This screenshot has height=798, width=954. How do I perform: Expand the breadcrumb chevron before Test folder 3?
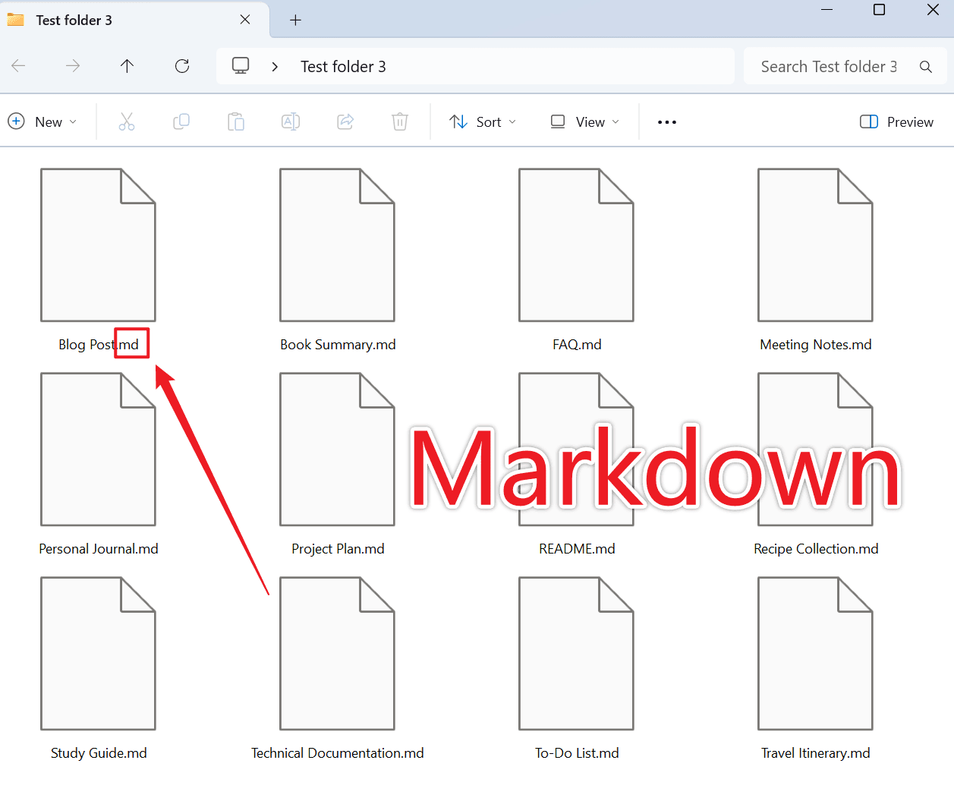coord(275,67)
